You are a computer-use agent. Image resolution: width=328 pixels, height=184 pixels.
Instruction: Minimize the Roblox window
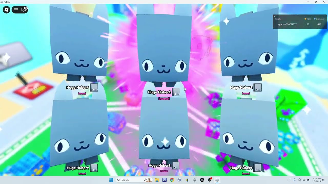coord(308,2)
